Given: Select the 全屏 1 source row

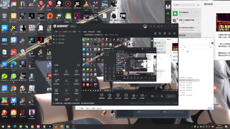Looking at the screenshot, I should 67,36.
